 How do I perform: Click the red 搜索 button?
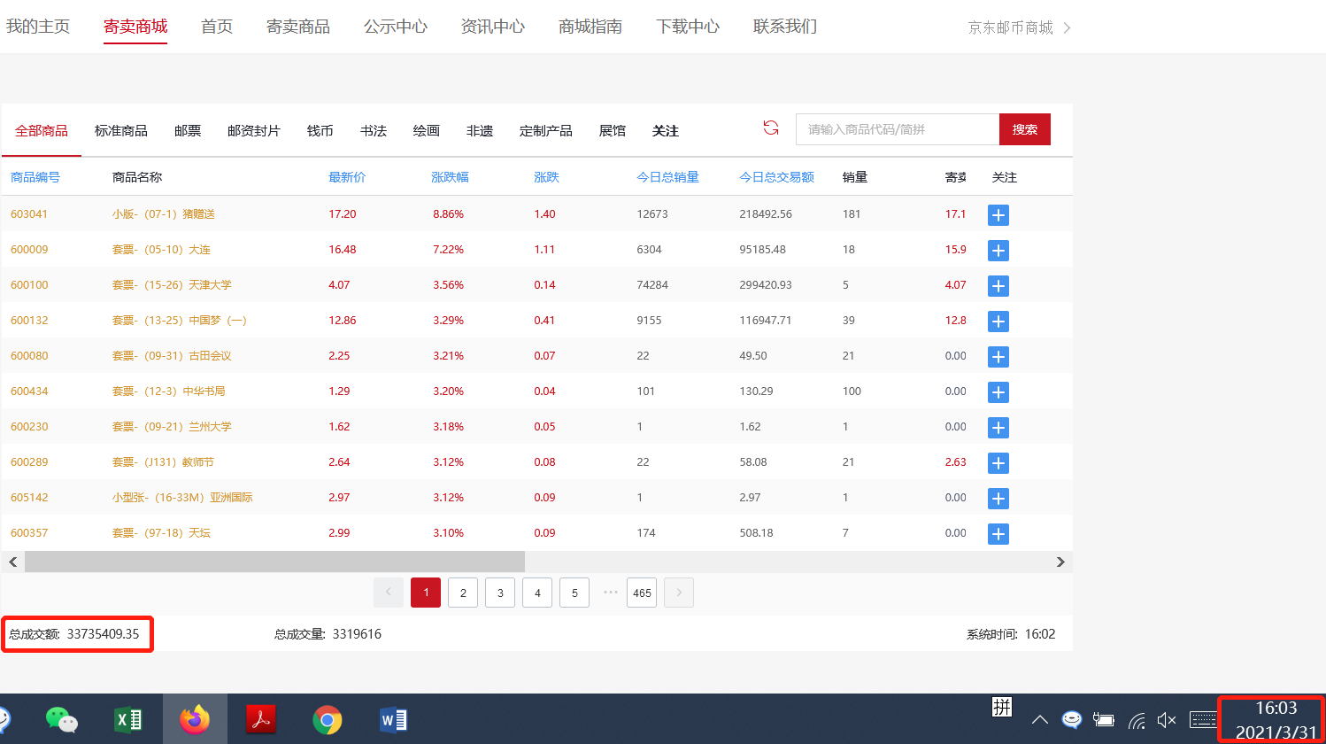(1025, 129)
